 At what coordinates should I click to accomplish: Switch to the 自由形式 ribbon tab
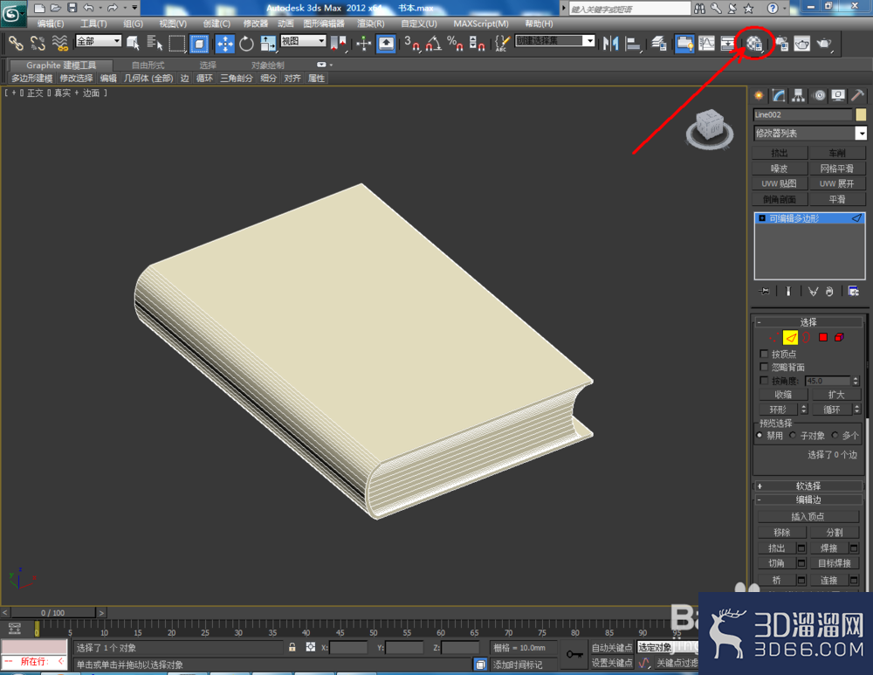148,65
